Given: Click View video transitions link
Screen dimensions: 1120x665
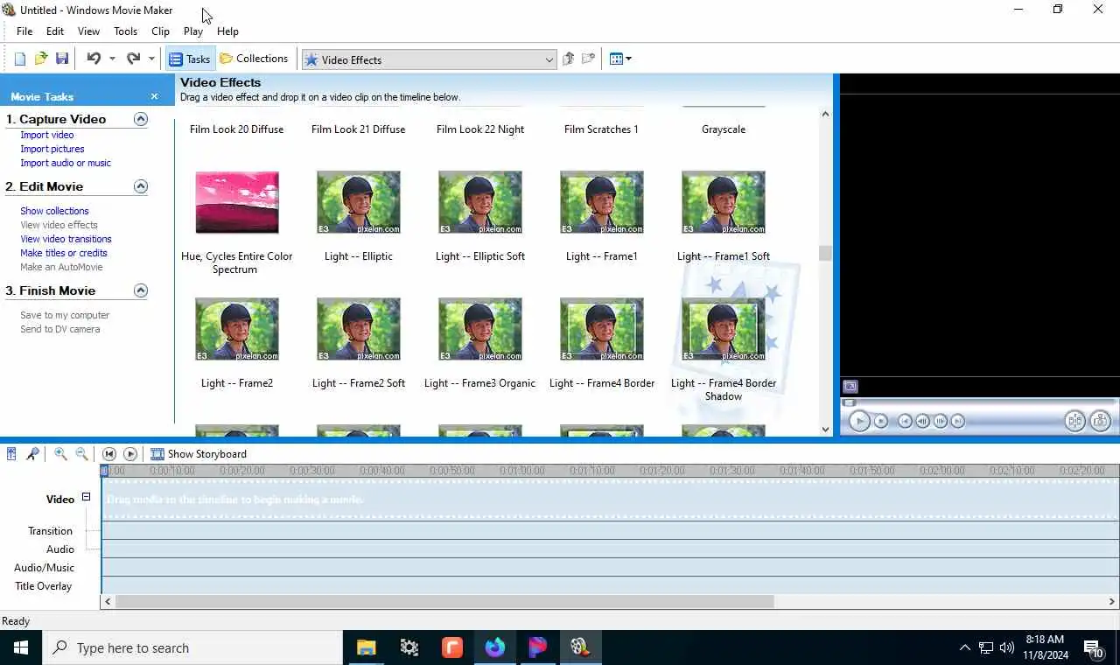Looking at the screenshot, I should click(x=66, y=239).
